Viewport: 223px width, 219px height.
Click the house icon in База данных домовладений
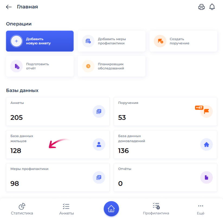click(x=206, y=145)
